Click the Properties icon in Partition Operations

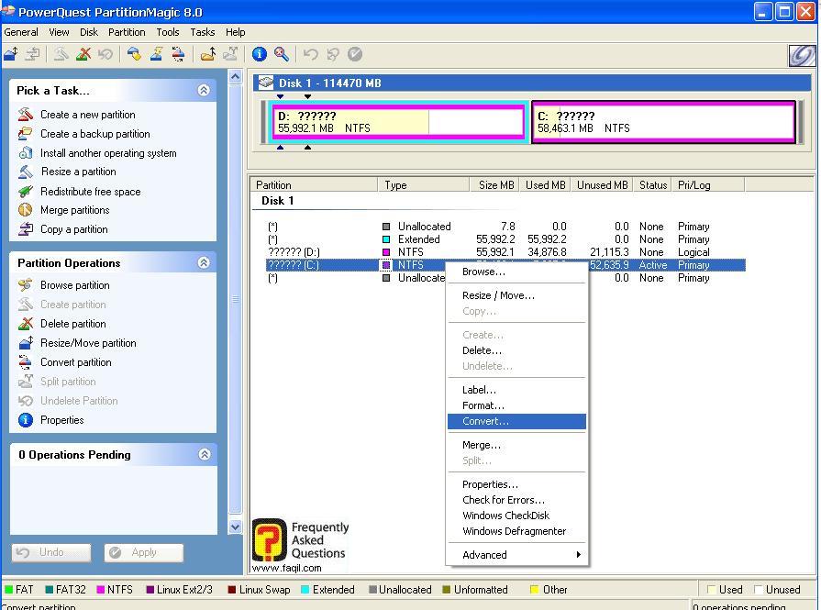(x=25, y=420)
